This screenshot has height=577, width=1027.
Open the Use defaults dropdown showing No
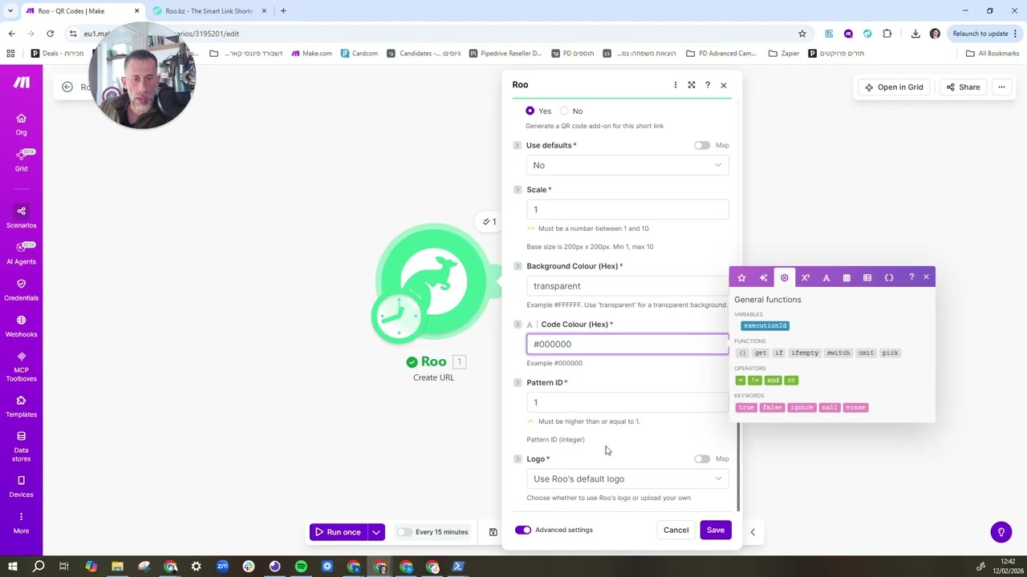pyautogui.click(x=627, y=165)
